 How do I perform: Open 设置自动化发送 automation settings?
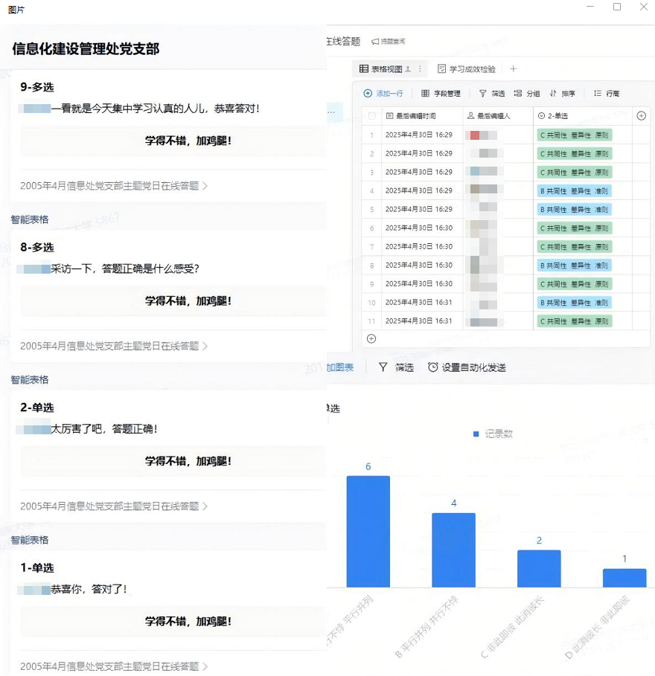[467, 367]
